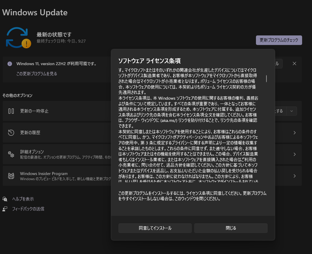Viewport: 312px width, 254px height.
Task: Click the 最終チェック日時 timestamp text
Action: [61, 41]
